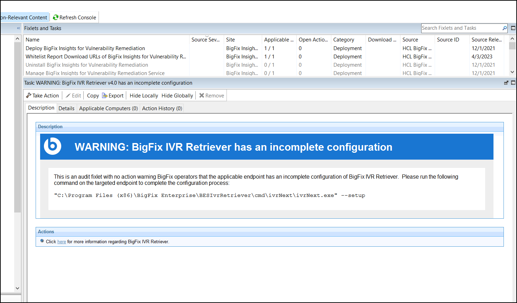Screen dimensions: 517x303
Task: Select "Deploy BigFix Insights for Vulnerability Remediation" row
Action: [265, 48]
